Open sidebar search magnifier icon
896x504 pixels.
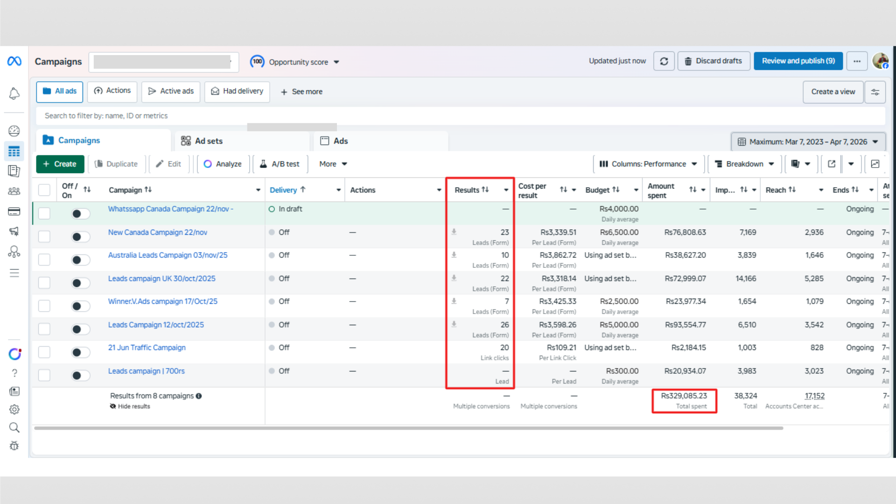click(x=14, y=427)
